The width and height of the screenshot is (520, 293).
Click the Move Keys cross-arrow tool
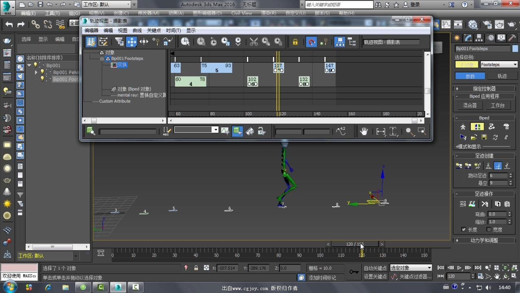131,42
